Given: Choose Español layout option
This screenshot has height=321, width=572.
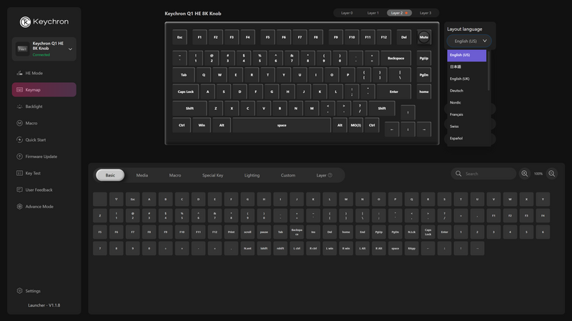Looking at the screenshot, I should click(x=467, y=138).
